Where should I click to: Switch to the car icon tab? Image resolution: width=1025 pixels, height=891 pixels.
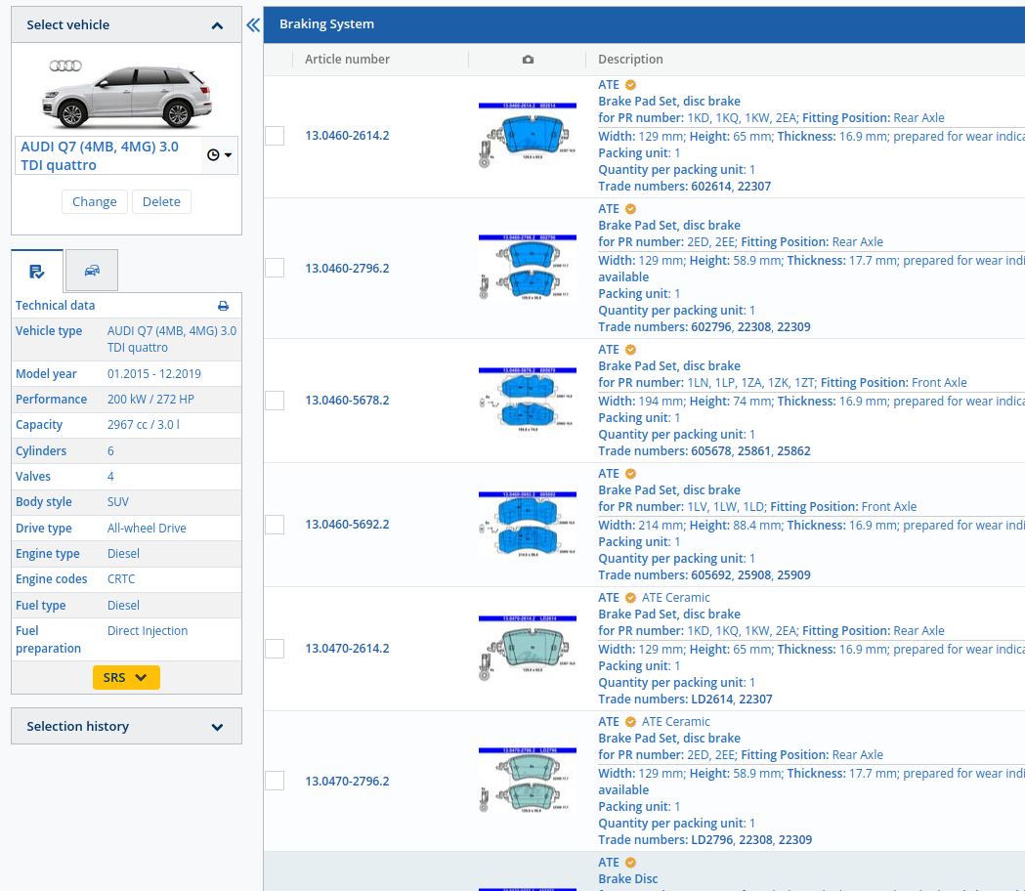click(x=92, y=271)
